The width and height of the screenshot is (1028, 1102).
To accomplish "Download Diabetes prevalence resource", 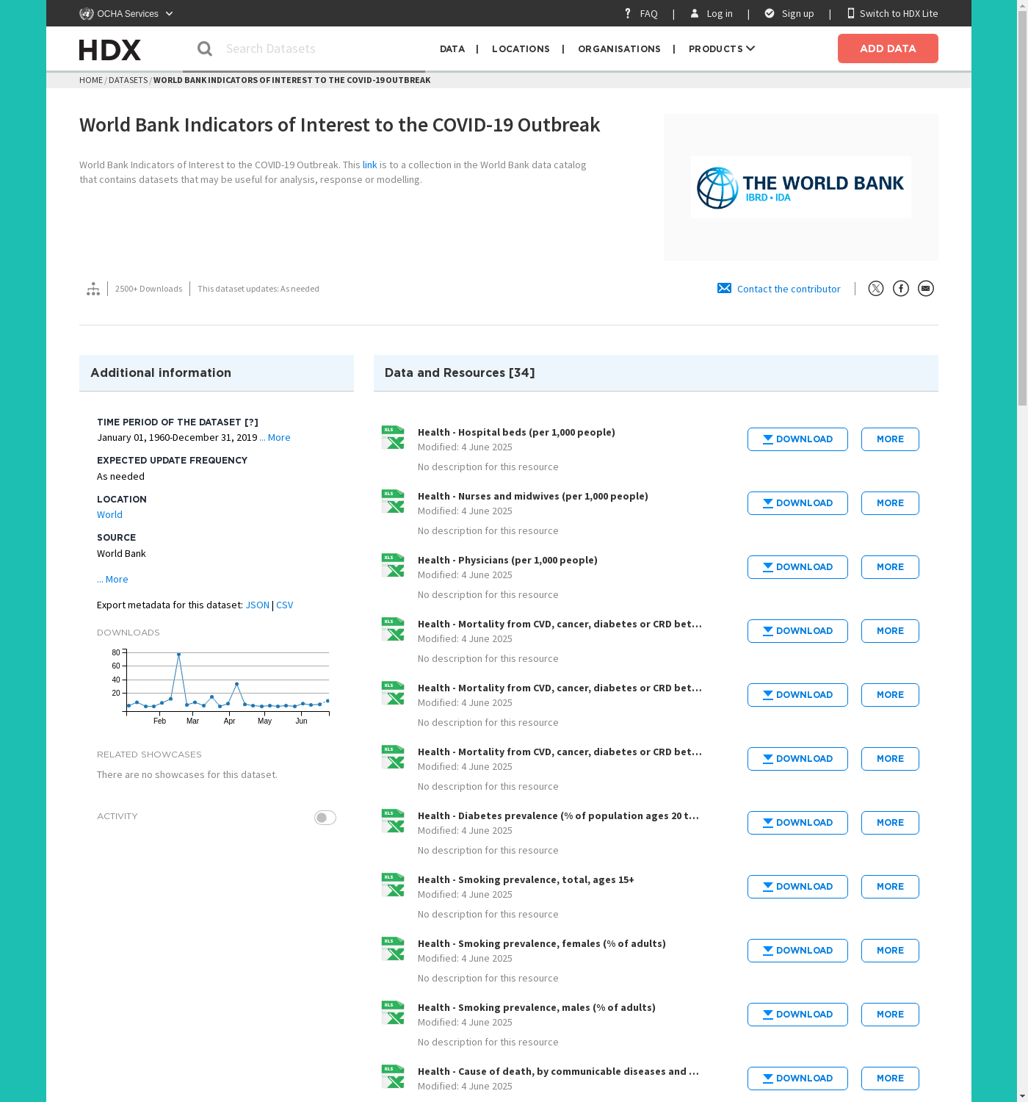I will pos(797,823).
